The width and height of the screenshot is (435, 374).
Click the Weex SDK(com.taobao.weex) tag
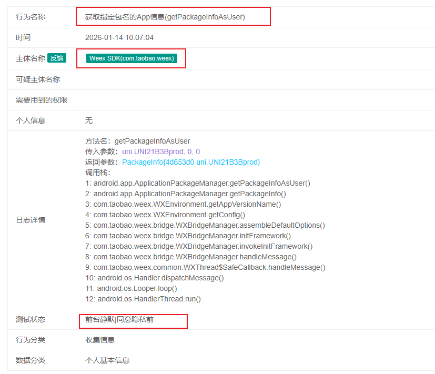131,58
